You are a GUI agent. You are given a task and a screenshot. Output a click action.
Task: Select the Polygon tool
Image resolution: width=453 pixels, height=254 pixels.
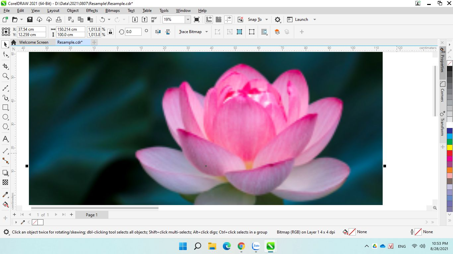5,127
